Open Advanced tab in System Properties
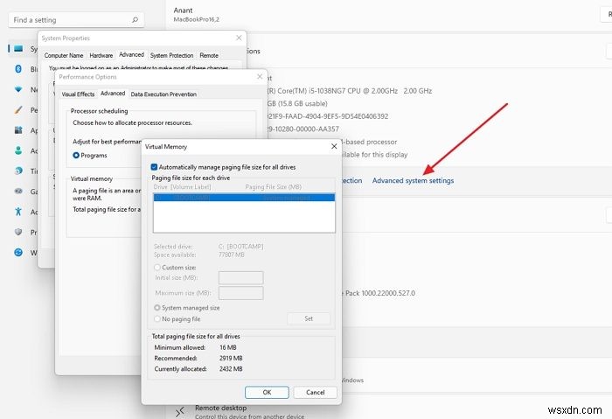Viewport: 612px width, 419px height. point(131,54)
